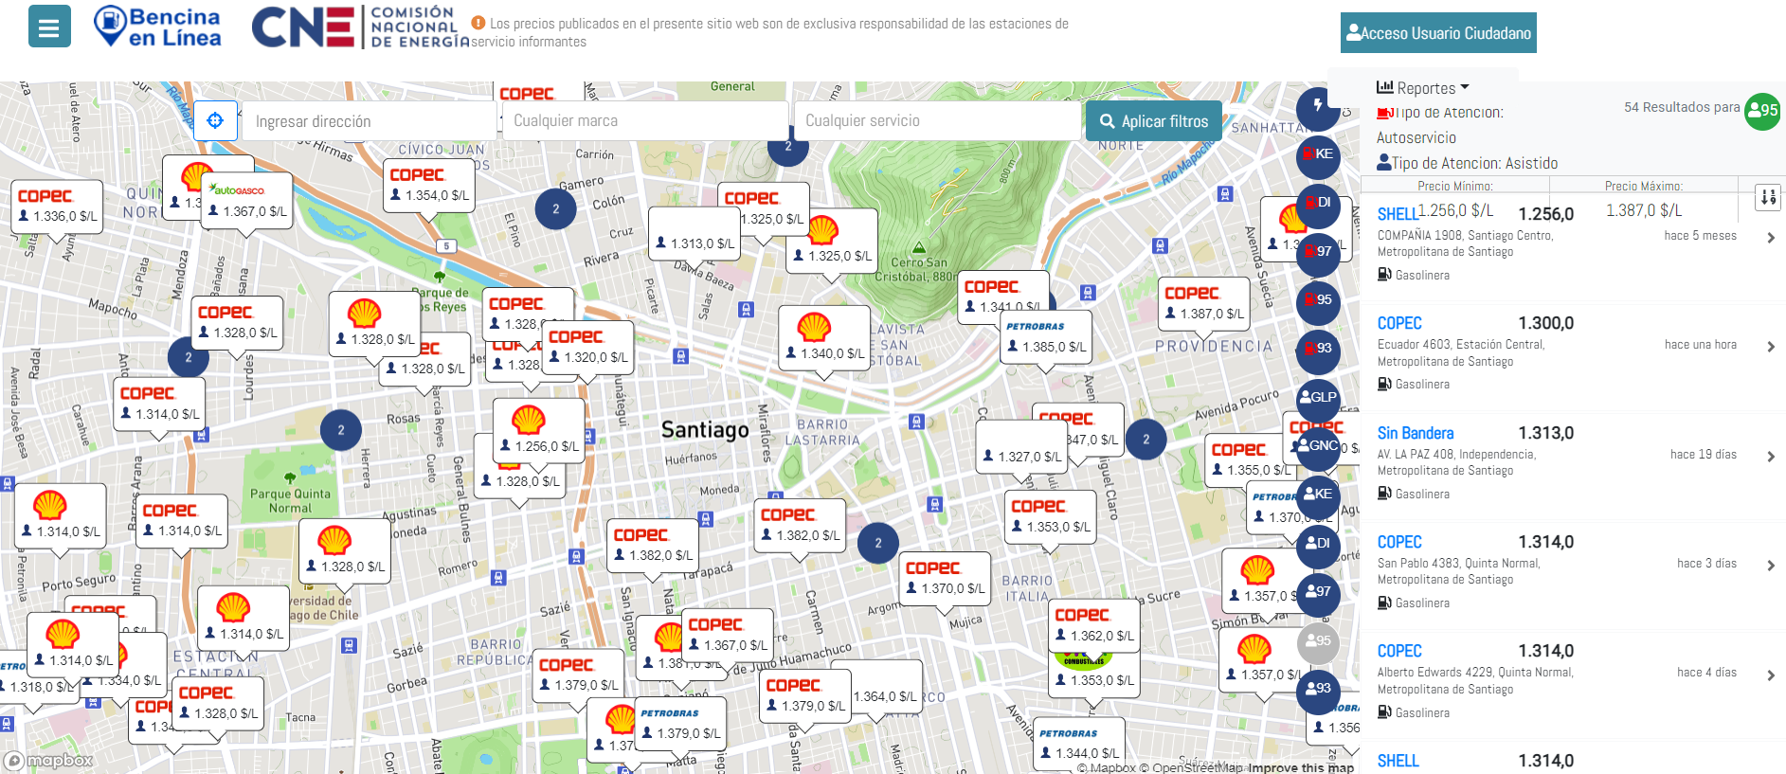Open the 'Cualquier servicio' service dropdown

point(937,121)
